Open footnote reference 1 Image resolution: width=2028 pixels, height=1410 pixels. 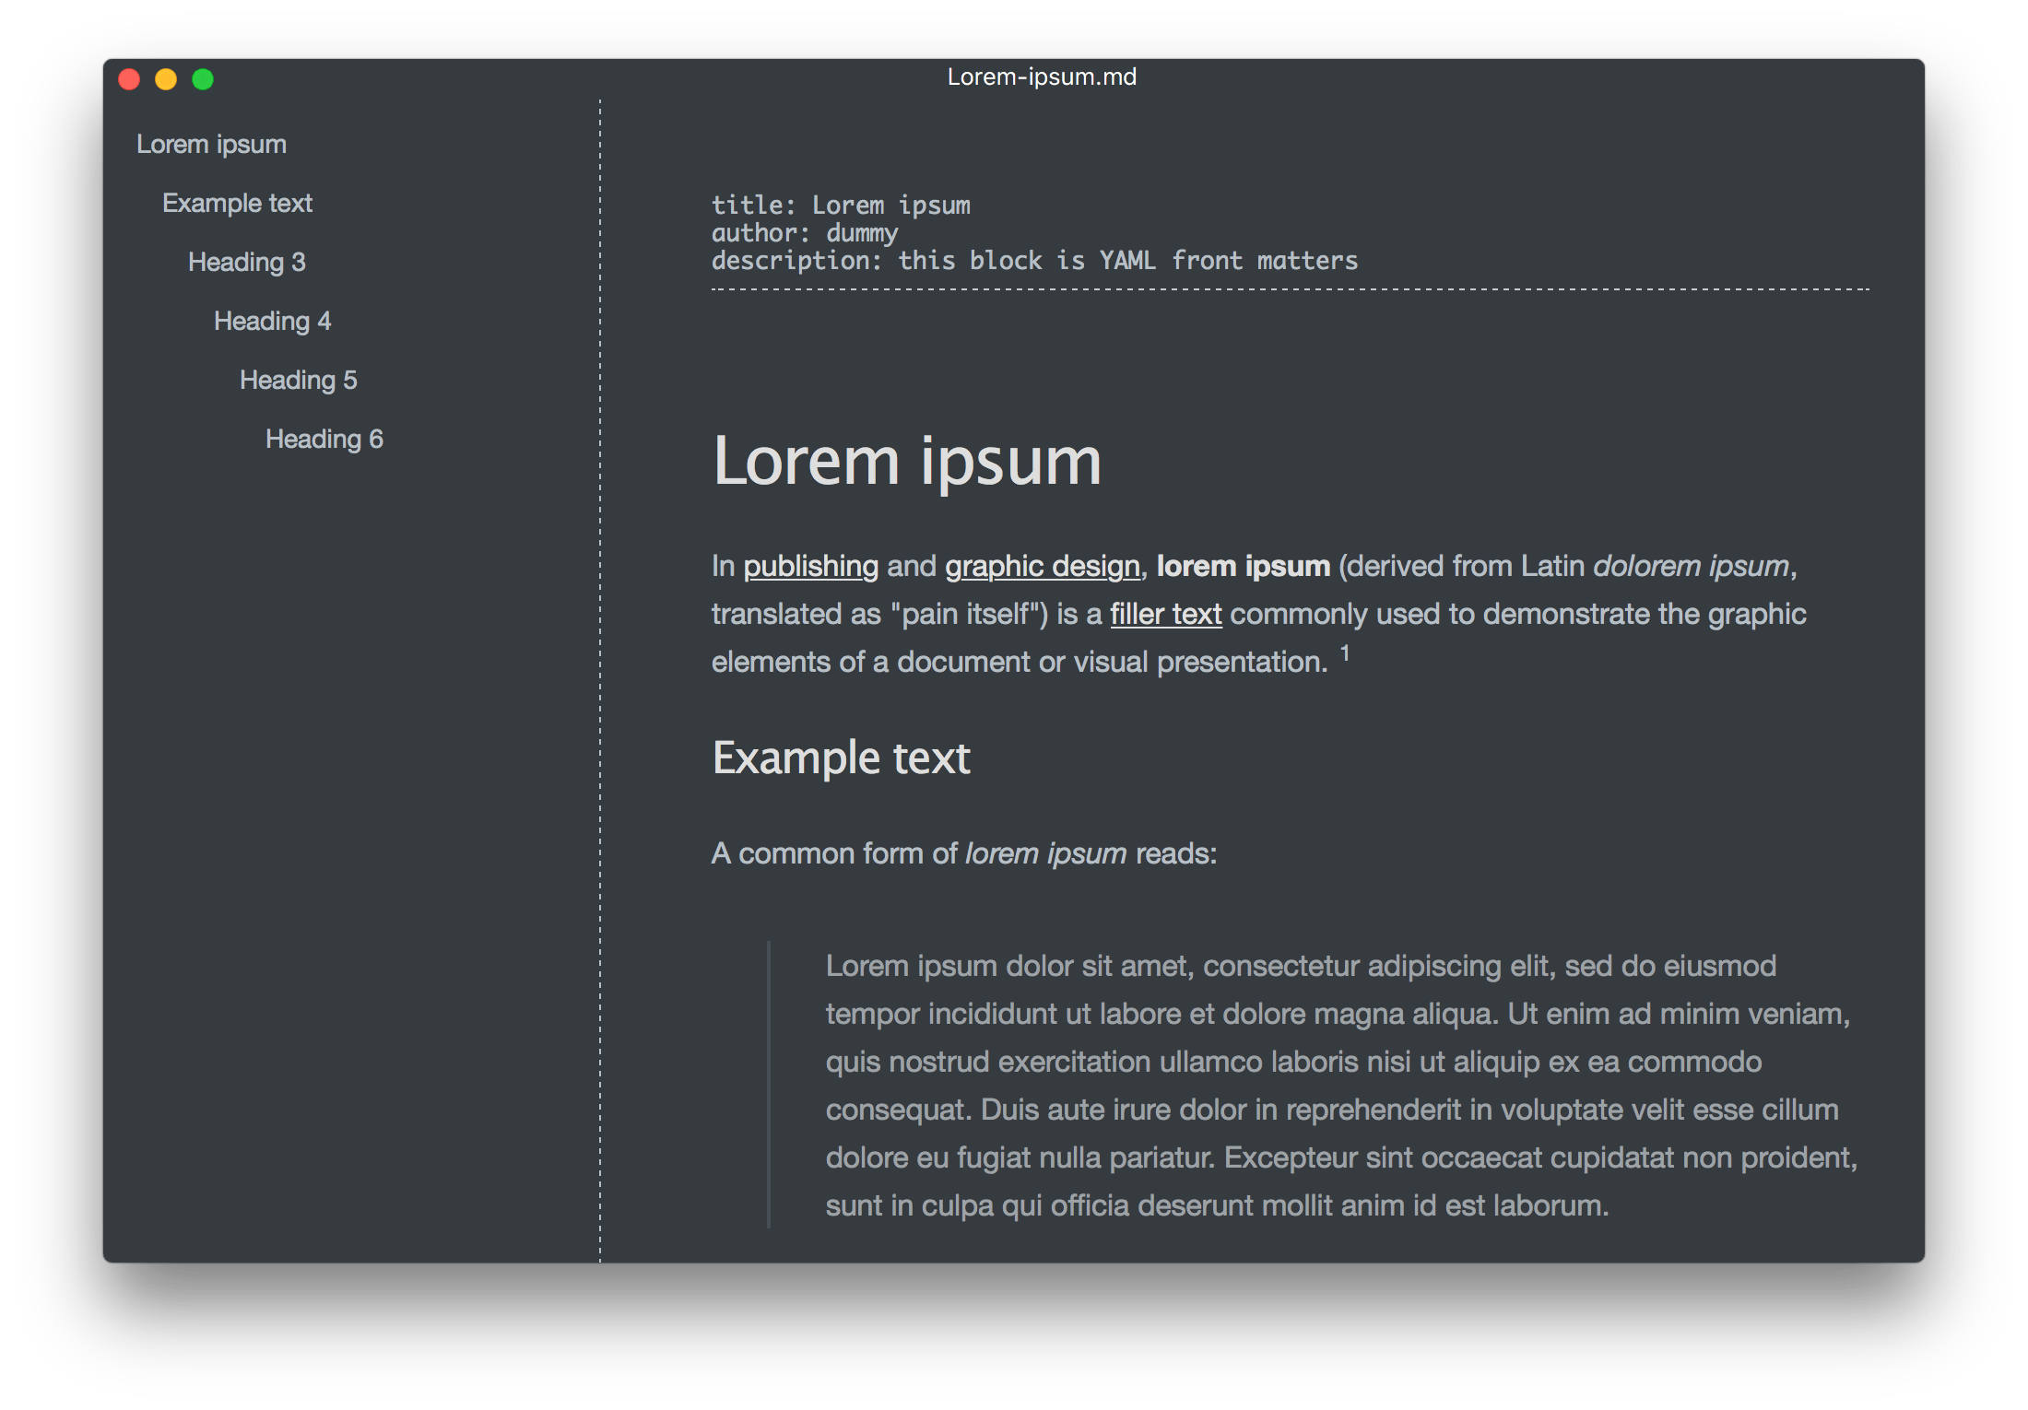tap(1345, 653)
